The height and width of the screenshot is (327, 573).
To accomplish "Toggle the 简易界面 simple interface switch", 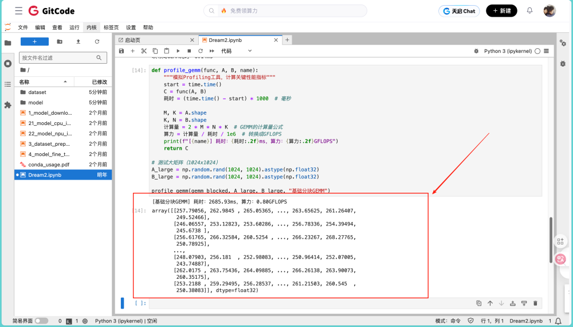I will [x=42, y=321].
